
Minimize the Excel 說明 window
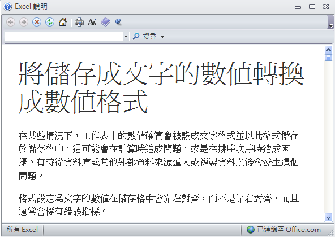click(298, 7)
